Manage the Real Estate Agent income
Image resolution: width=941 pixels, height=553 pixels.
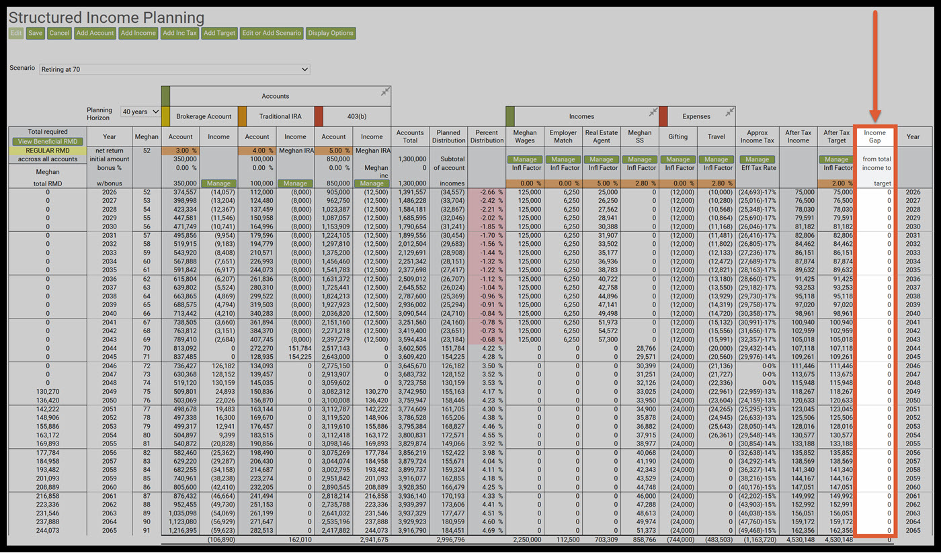[602, 159]
